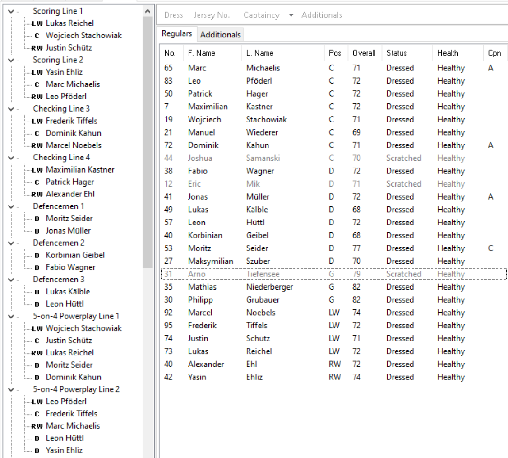Click the Jersey No. toolbar button
This screenshot has height=458, width=508.
click(x=212, y=15)
